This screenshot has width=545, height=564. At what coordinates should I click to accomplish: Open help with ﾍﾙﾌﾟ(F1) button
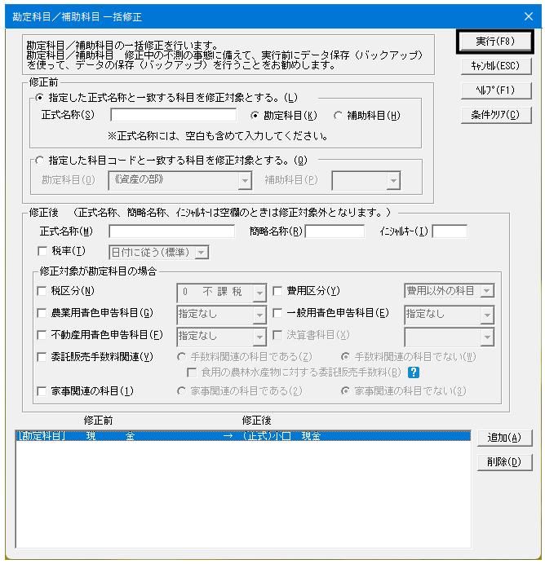point(496,90)
